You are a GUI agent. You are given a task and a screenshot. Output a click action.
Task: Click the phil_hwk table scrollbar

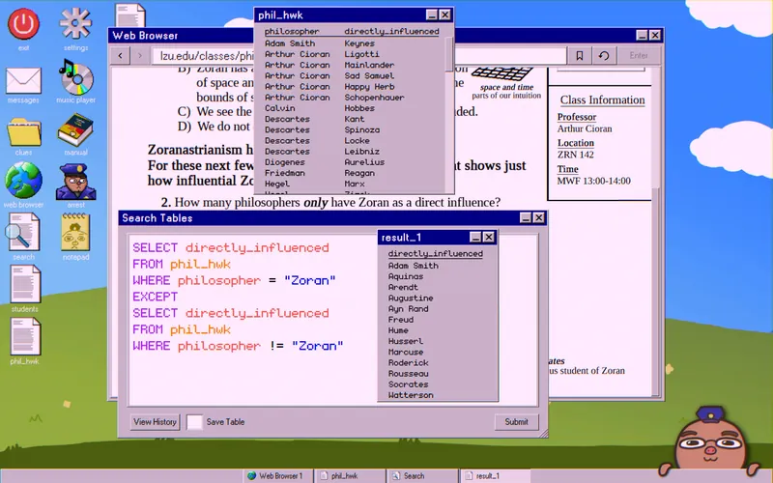pyautogui.click(x=448, y=54)
